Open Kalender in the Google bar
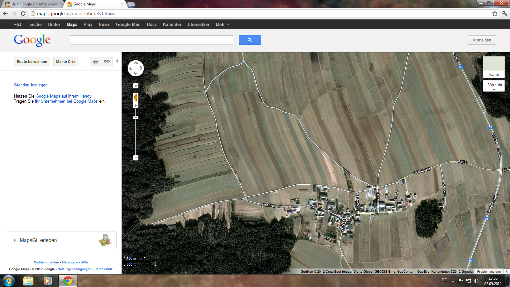The height and width of the screenshot is (287, 510). [172, 24]
